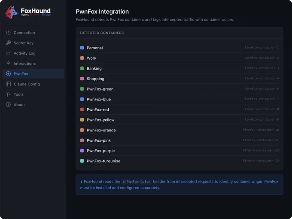Screen dimensions: 292x219
Task: Select the PwnFox-green container name
Action: [x=100, y=89]
